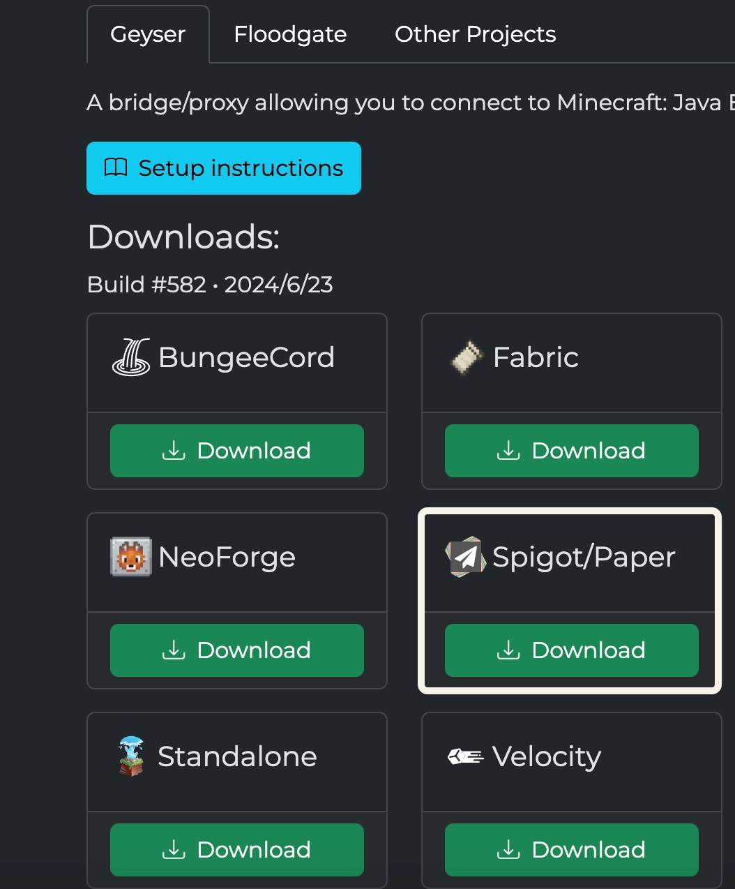735x889 pixels.
Task: Click the Spigot/Paper airplane logo icon
Action: coord(466,557)
